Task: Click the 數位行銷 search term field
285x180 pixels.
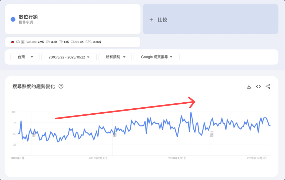Action: coord(28,17)
